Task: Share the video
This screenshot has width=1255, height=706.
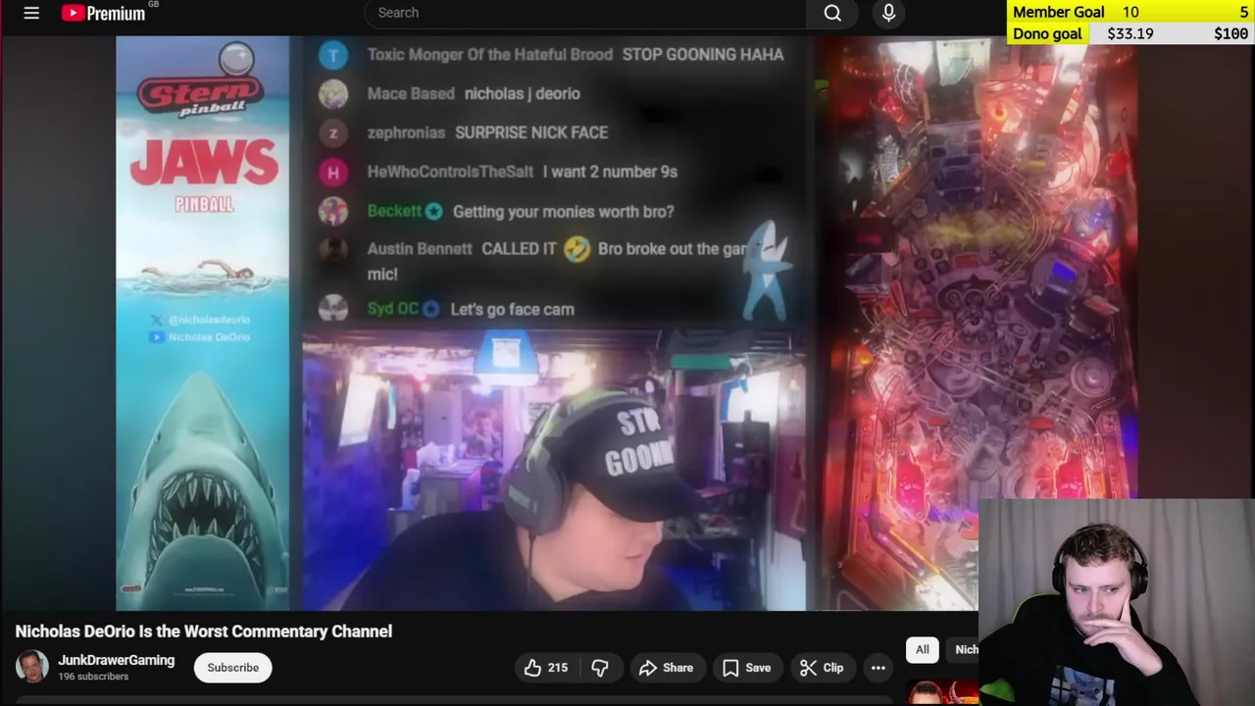Action: [x=666, y=668]
